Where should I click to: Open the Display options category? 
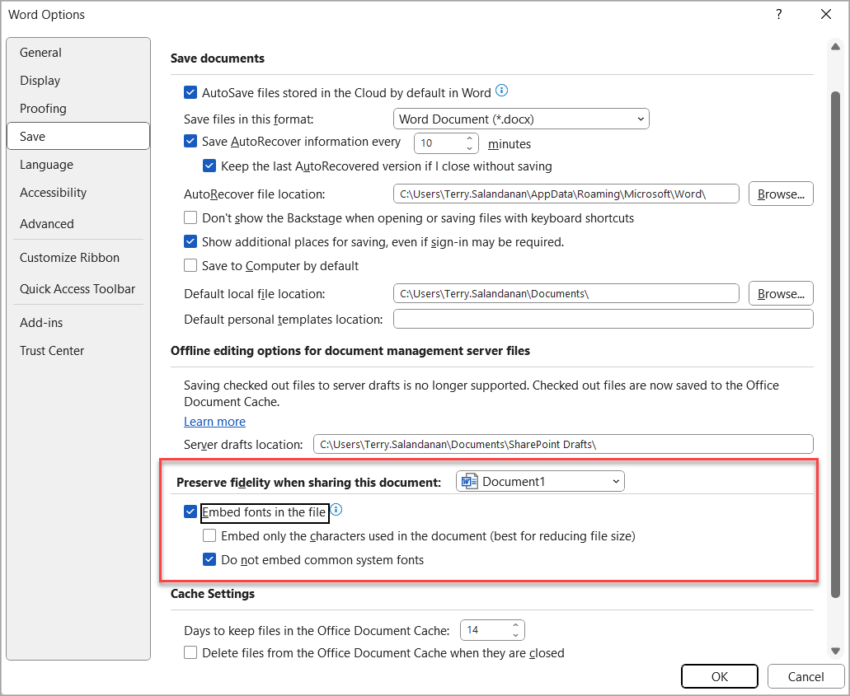78,80
